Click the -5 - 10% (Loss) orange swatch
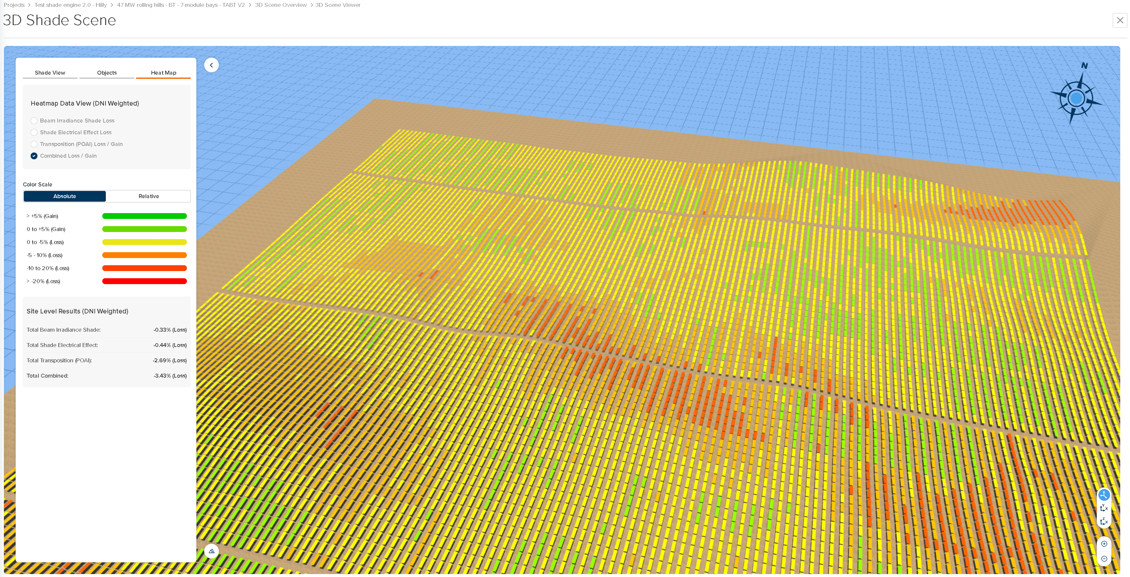Viewport: 1130px width, 577px height. click(144, 255)
